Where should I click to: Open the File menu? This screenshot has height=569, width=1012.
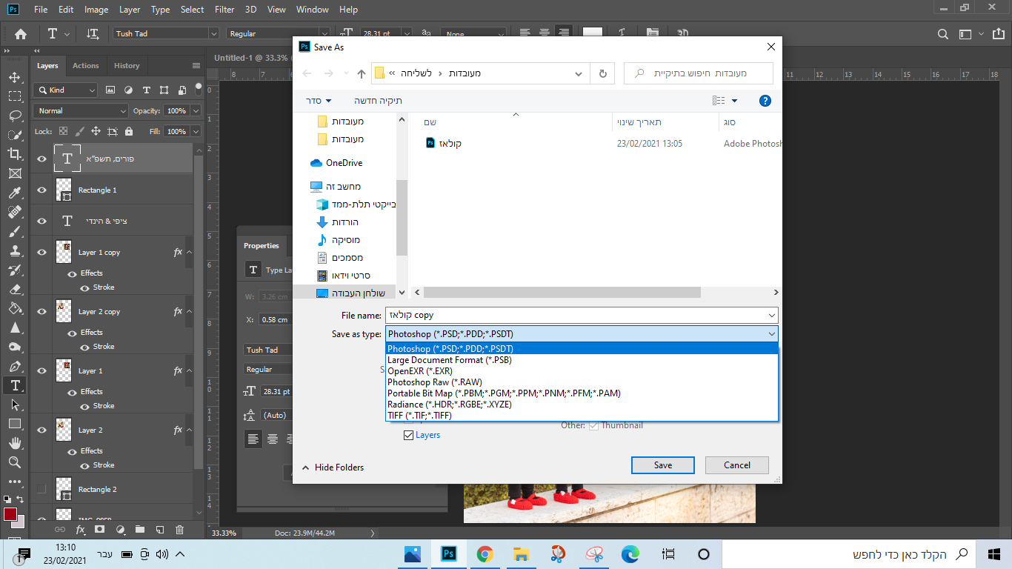(x=41, y=10)
